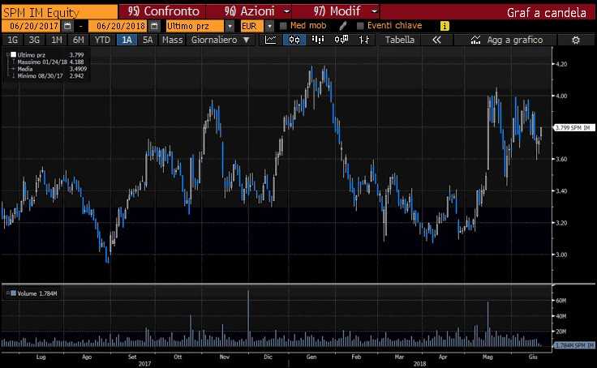This screenshot has width=597, height=368.
Task: Open the 96) Azioni dropdown arrow
Action: click(287, 11)
